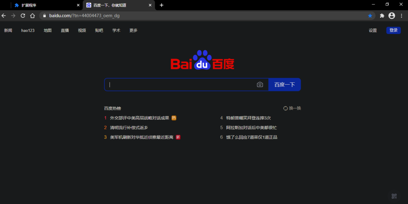Select the 百度一下，你就知道 tab

(119, 5)
